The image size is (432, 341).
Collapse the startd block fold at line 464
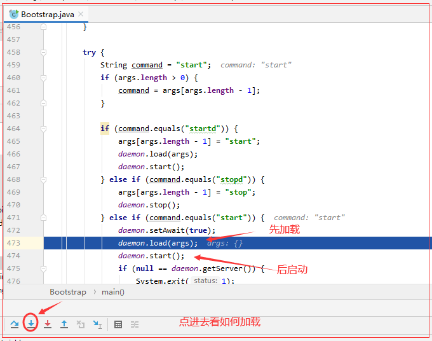pyautogui.click(x=44, y=129)
